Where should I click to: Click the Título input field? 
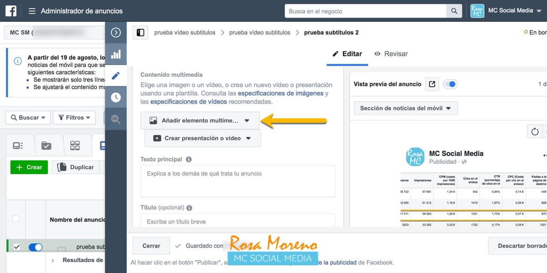[x=238, y=221]
